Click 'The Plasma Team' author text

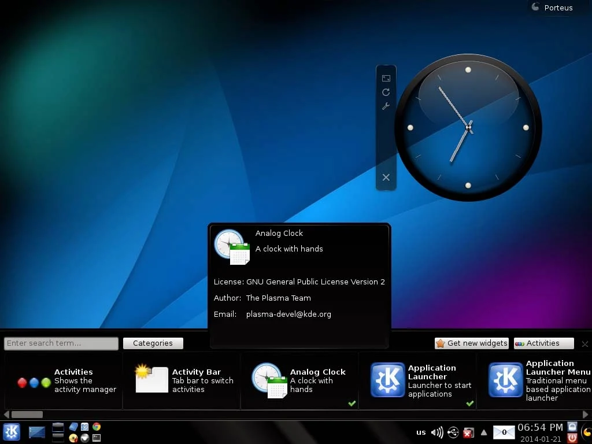278,298
